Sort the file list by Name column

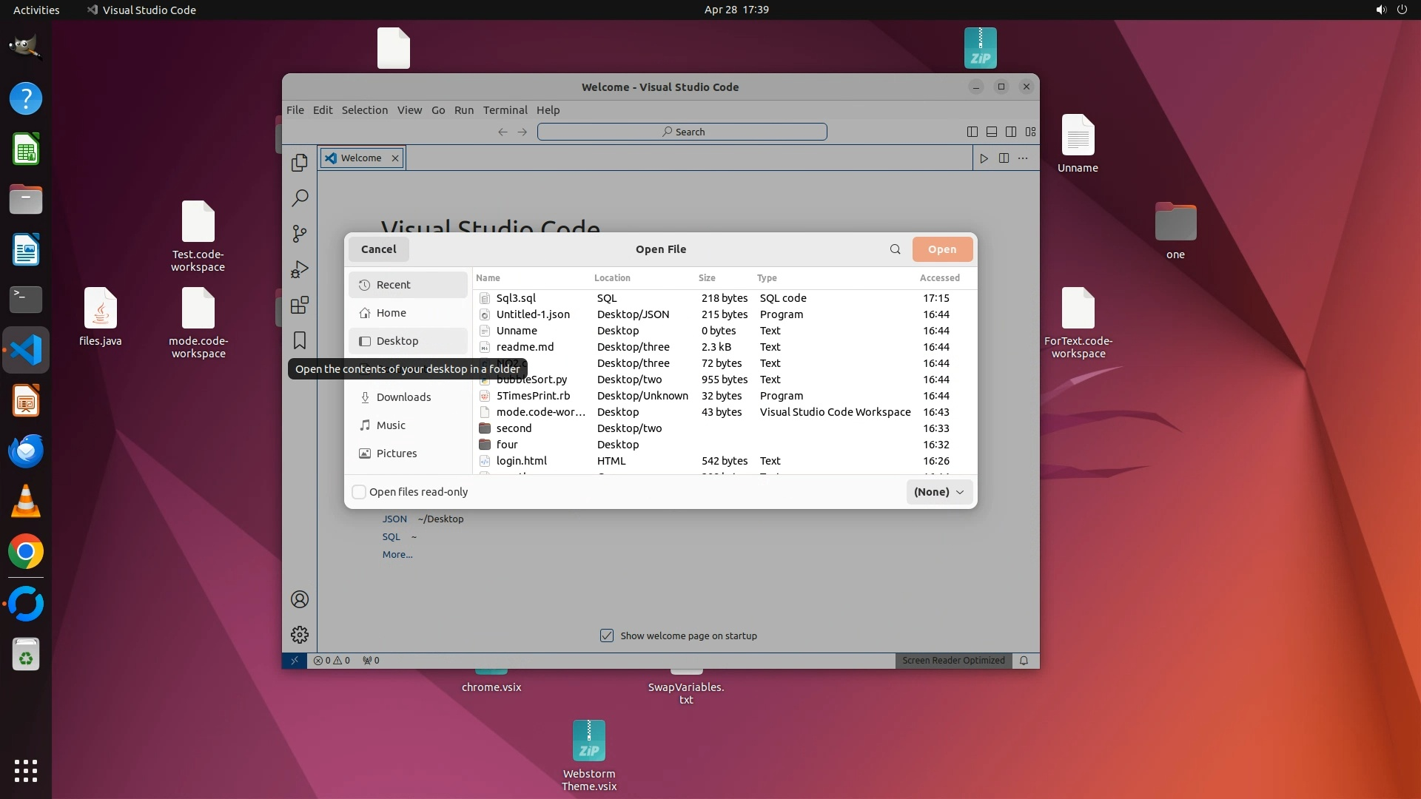(488, 278)
